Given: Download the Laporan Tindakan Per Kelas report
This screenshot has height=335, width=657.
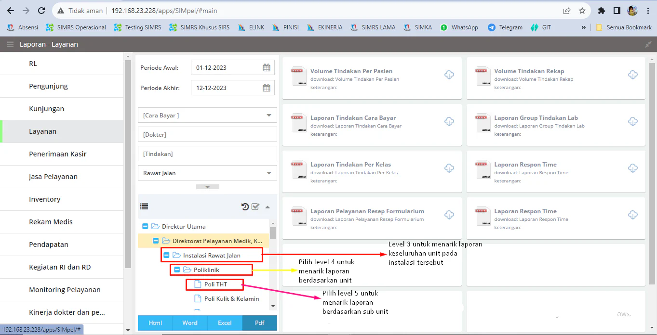Looking at the screenshot, I should (449, 168).
